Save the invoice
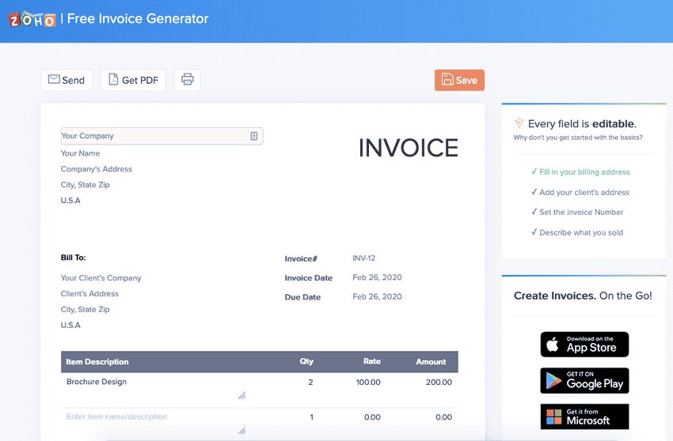Screen dimensions: 673x441 point(459,80)
